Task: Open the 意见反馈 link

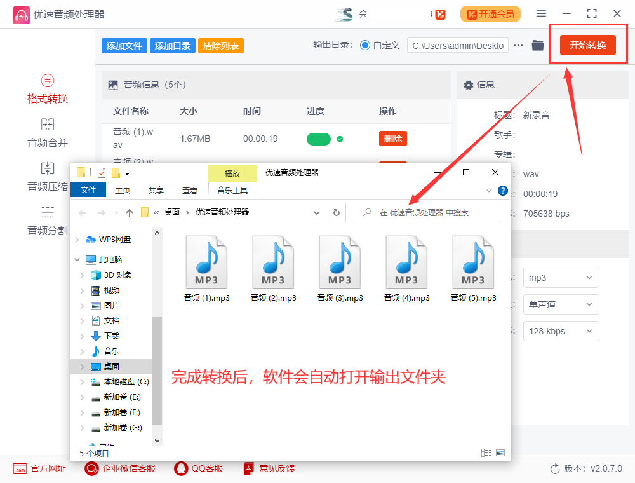Action: 269,469
